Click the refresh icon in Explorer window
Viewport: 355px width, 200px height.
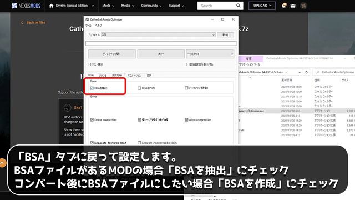[x=307, y=72]
